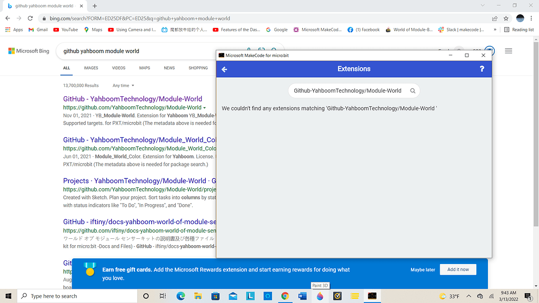Screen dimensions: 539x303
Task: Go back in MakeCode Extensions window
Action: pyautogui.click(x=224, y=69)
